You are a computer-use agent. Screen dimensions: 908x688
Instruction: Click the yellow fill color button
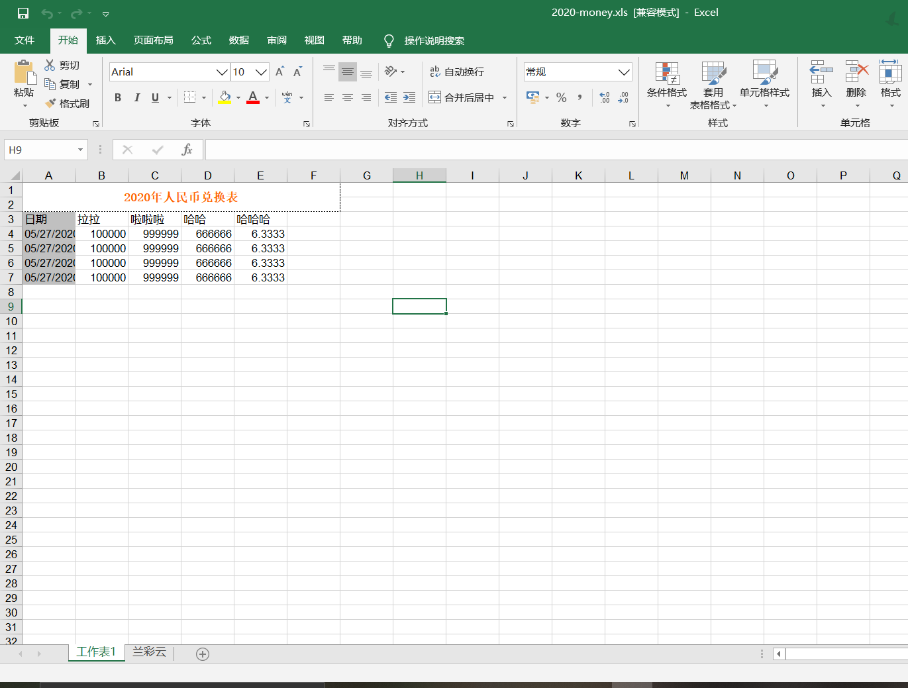point(225,97)
